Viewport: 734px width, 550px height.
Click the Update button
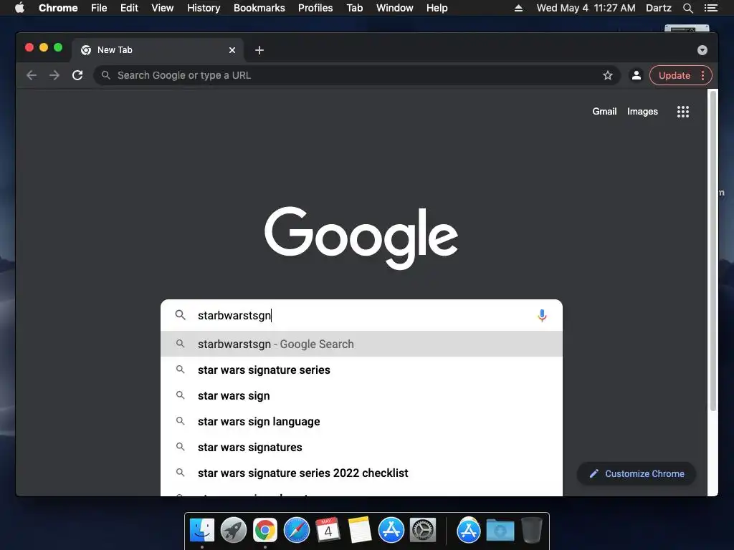674,75
